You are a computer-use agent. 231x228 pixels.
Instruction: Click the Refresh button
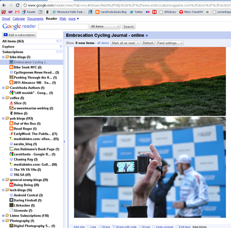click(x=148, y=43)
